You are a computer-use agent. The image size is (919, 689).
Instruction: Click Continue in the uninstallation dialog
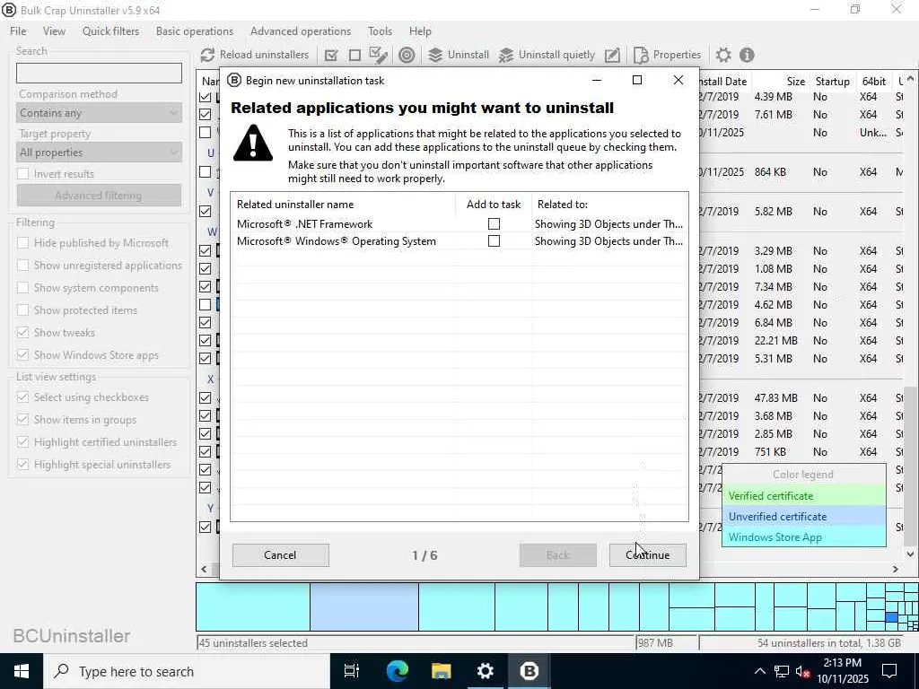coord(648,554)
